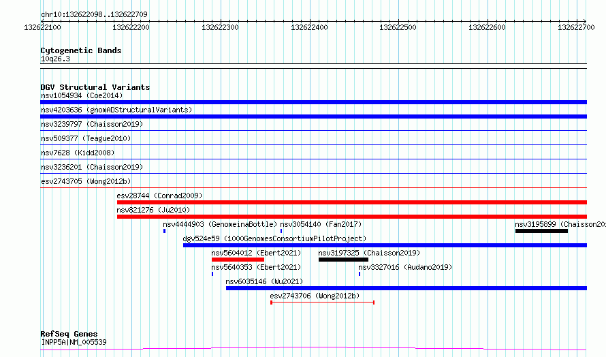Click ruler position 132622100
This screenshot has width=606, height=357.
(42, 27)
